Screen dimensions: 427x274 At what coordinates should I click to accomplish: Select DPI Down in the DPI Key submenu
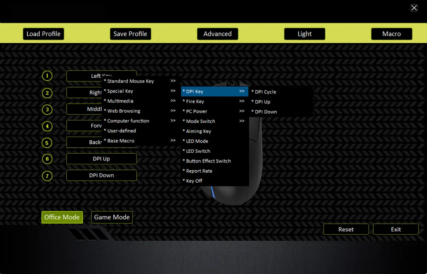281,111
